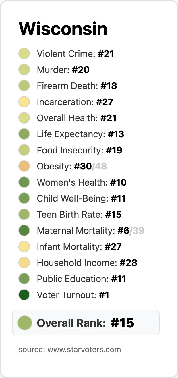Click the Voter Turnout dark green dot
The image size is (178, 378).
click(x=24, y=295)
